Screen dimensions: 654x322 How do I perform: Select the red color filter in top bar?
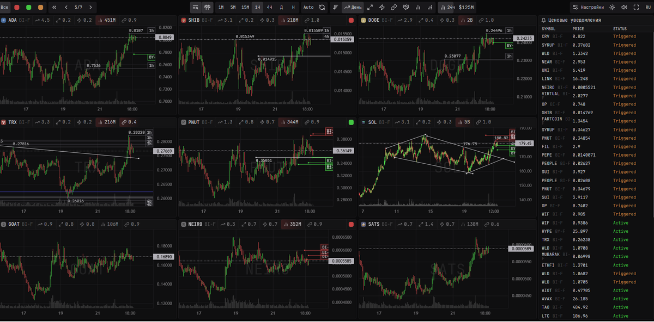click(x=17, y=8)
